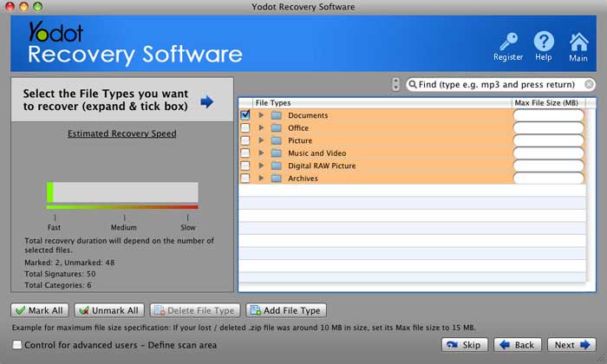Click the 'Total Signatures: 50' text
This screenshot has width=607, height=364.
click(60, 274)
